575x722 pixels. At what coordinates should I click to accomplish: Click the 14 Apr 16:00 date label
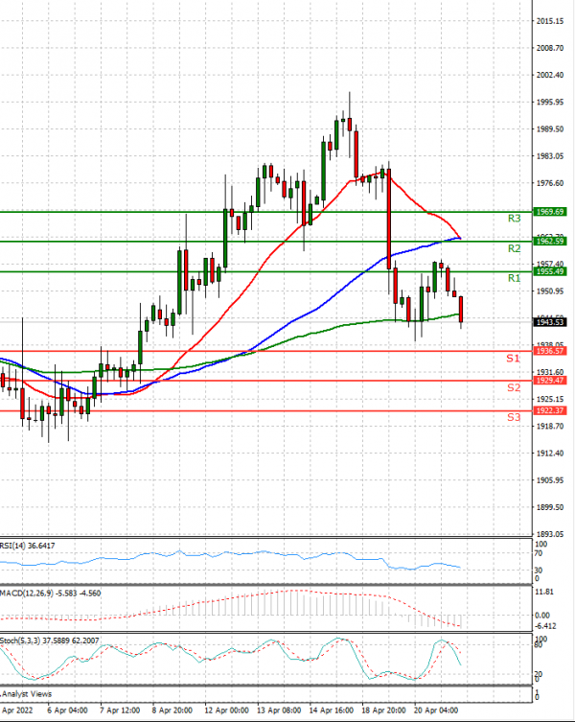tap(332, 710)
